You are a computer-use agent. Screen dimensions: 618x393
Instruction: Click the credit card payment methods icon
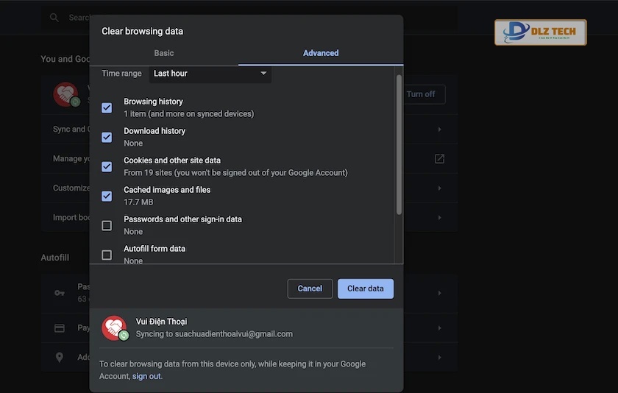(60, 327)
